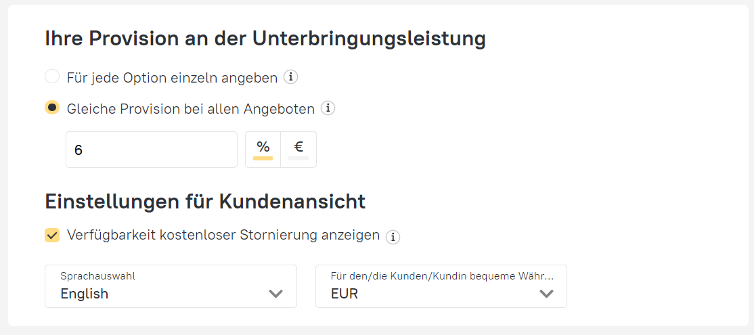This screenshot has width=754, height=335.
Task: Open info tooltip for 'Gleiche Provision bei allen Angeboten'
Action: 328,108
